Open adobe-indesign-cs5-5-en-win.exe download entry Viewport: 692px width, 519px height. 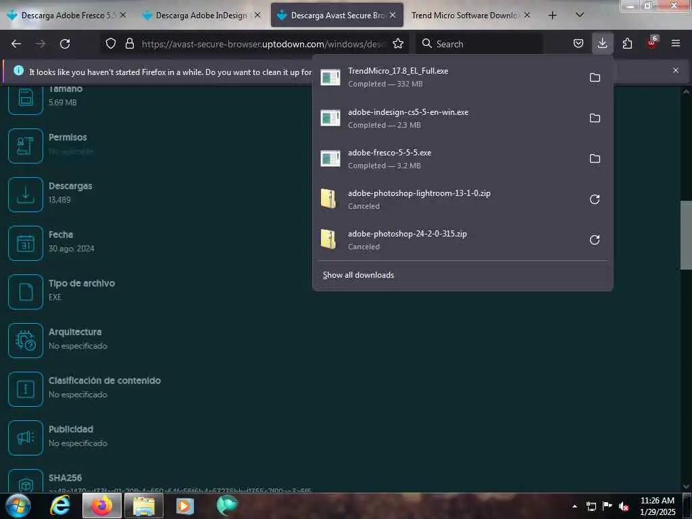pyautogui.click(x=447, y=118)
